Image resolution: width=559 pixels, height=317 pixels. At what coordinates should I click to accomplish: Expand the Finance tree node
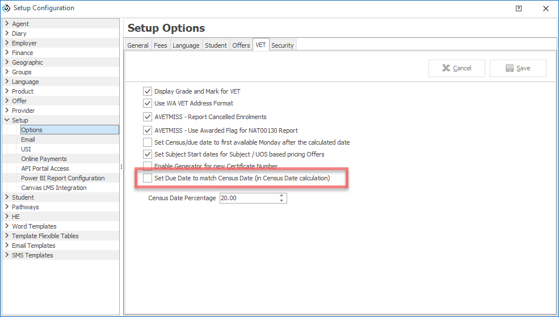(x=7, y=53)
